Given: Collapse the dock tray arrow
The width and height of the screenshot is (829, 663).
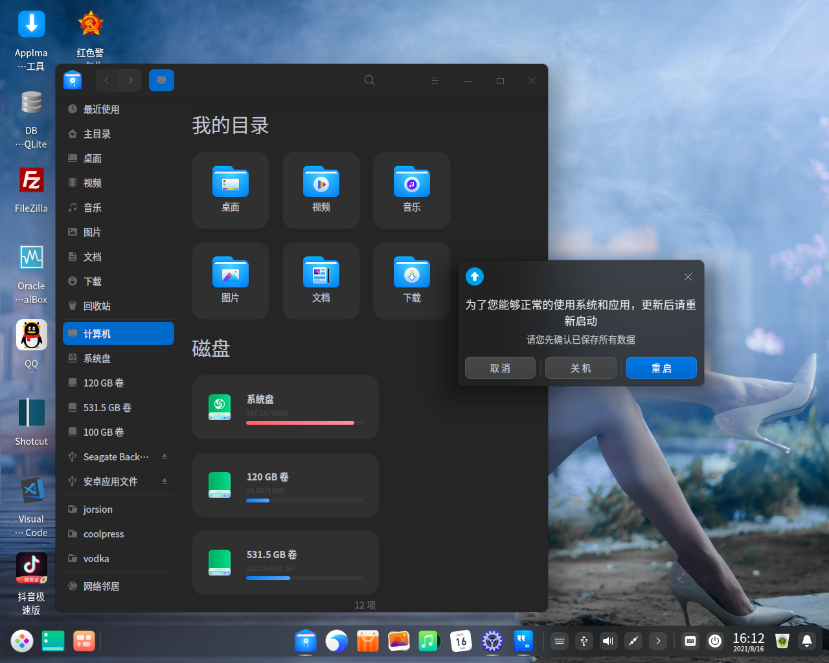Looking at the screenshot, I should coord(658,641).
